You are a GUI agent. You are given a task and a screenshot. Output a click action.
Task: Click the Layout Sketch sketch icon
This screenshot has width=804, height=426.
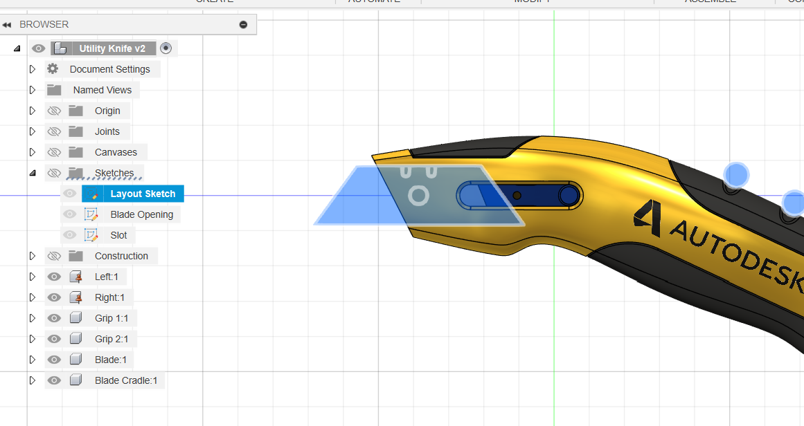click(91, 194)
